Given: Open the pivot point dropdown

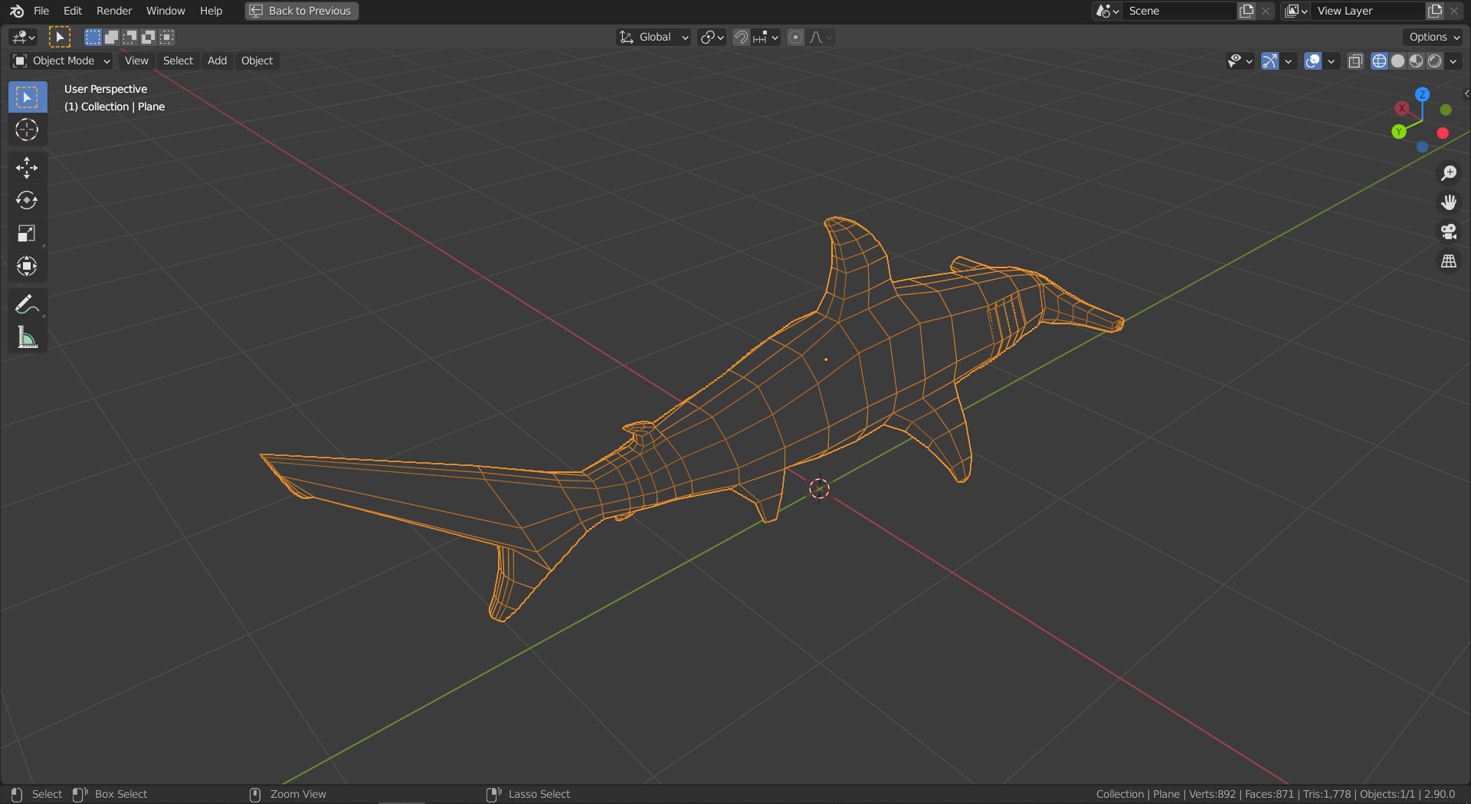Looking at the screenshot, I should click(x=712, y=37).
